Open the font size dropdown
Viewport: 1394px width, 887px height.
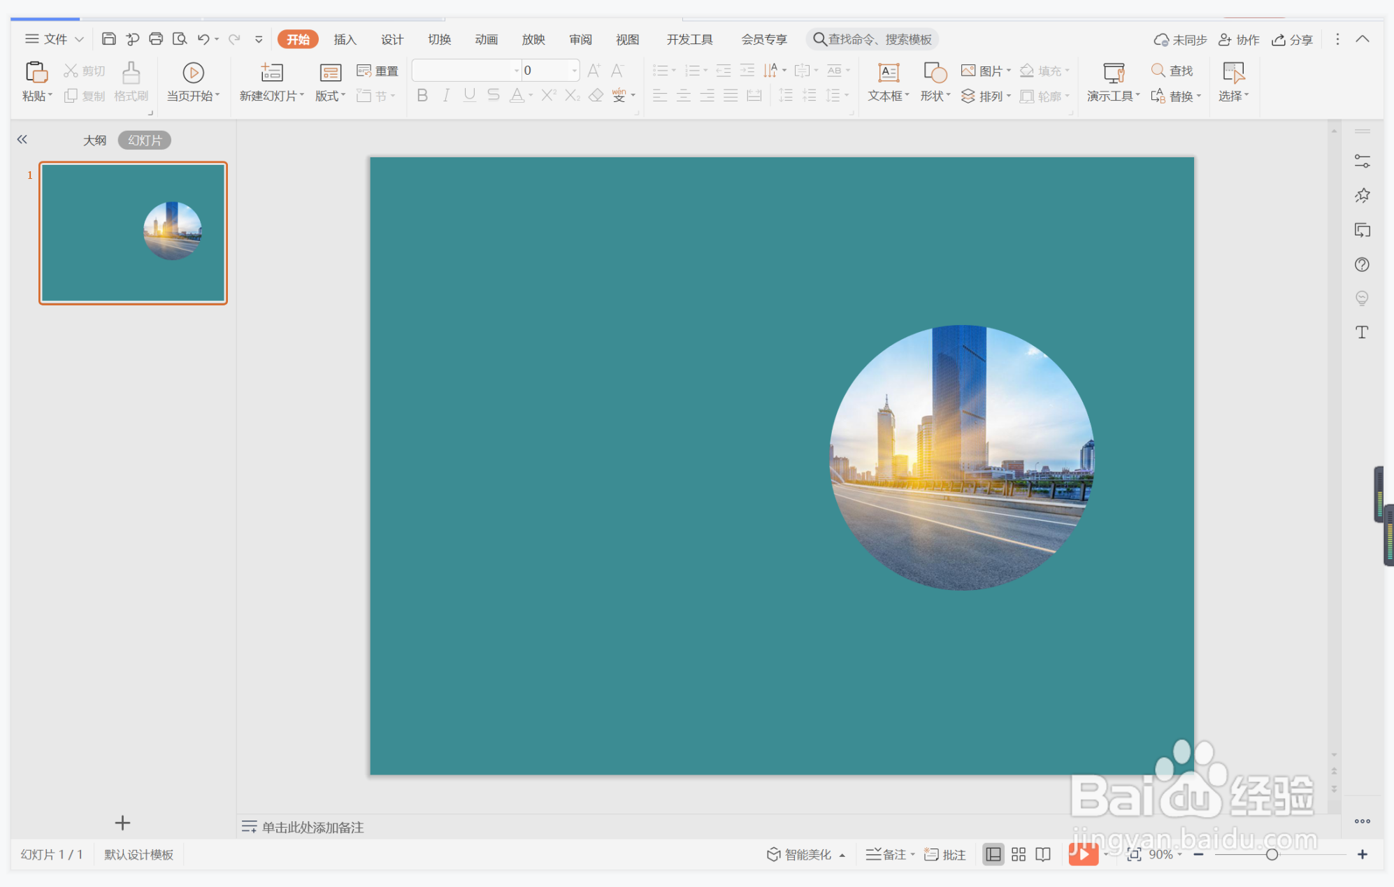(x=575, y=71)
